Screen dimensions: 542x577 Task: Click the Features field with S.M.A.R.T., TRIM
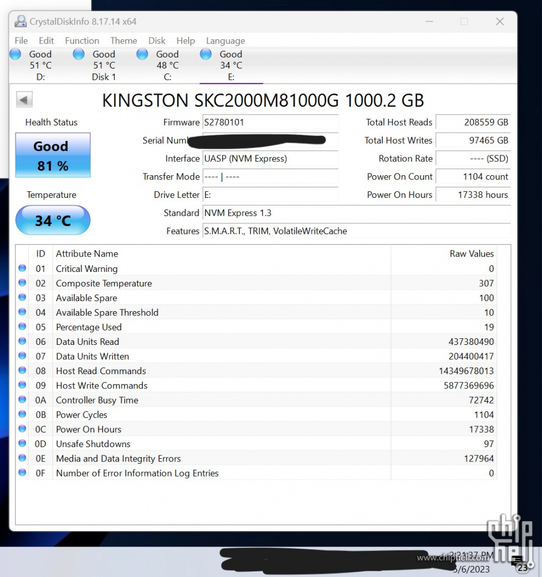356,231
